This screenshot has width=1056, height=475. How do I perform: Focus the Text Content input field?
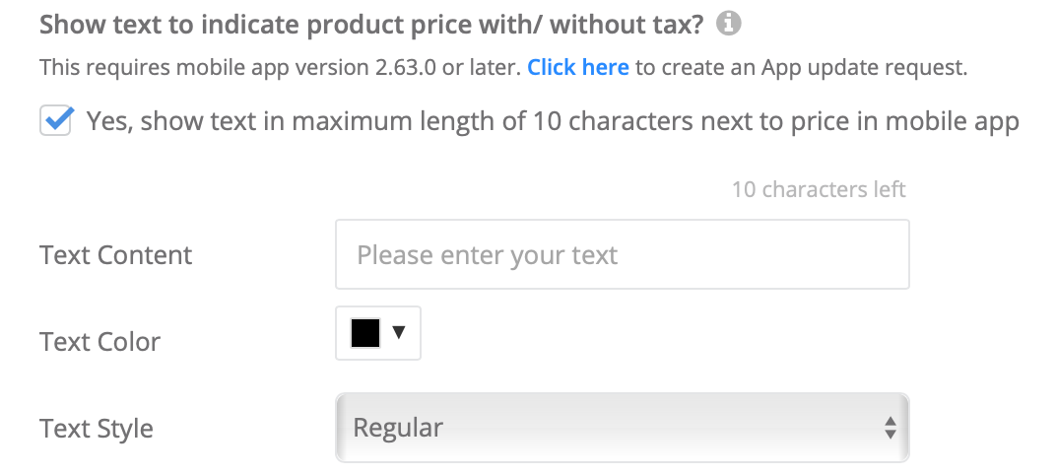[622, 254]
